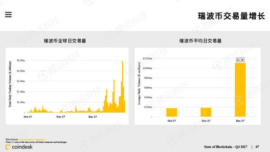This screenshot has height=152, width=270.
Task: Open the hamburger menu icon
Action: pos(8,15)
